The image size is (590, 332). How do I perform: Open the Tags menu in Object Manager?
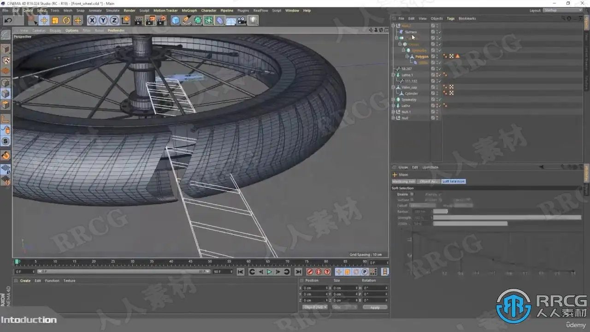coord(450,18)
